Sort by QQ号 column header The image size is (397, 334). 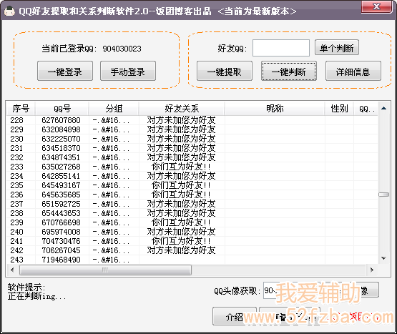(x=62, y=109)
